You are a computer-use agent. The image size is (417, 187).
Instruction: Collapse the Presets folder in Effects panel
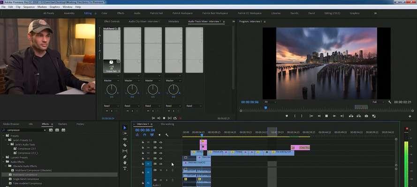click(4, 136)
